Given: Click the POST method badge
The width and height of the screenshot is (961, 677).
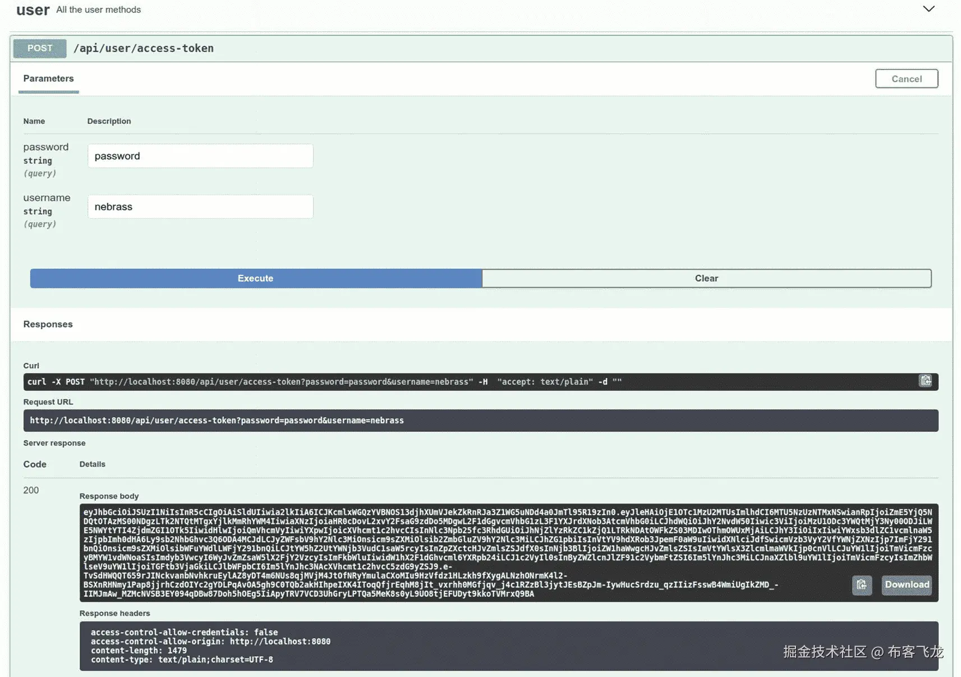Looking at the screenshot, I should tap(40, 48).
